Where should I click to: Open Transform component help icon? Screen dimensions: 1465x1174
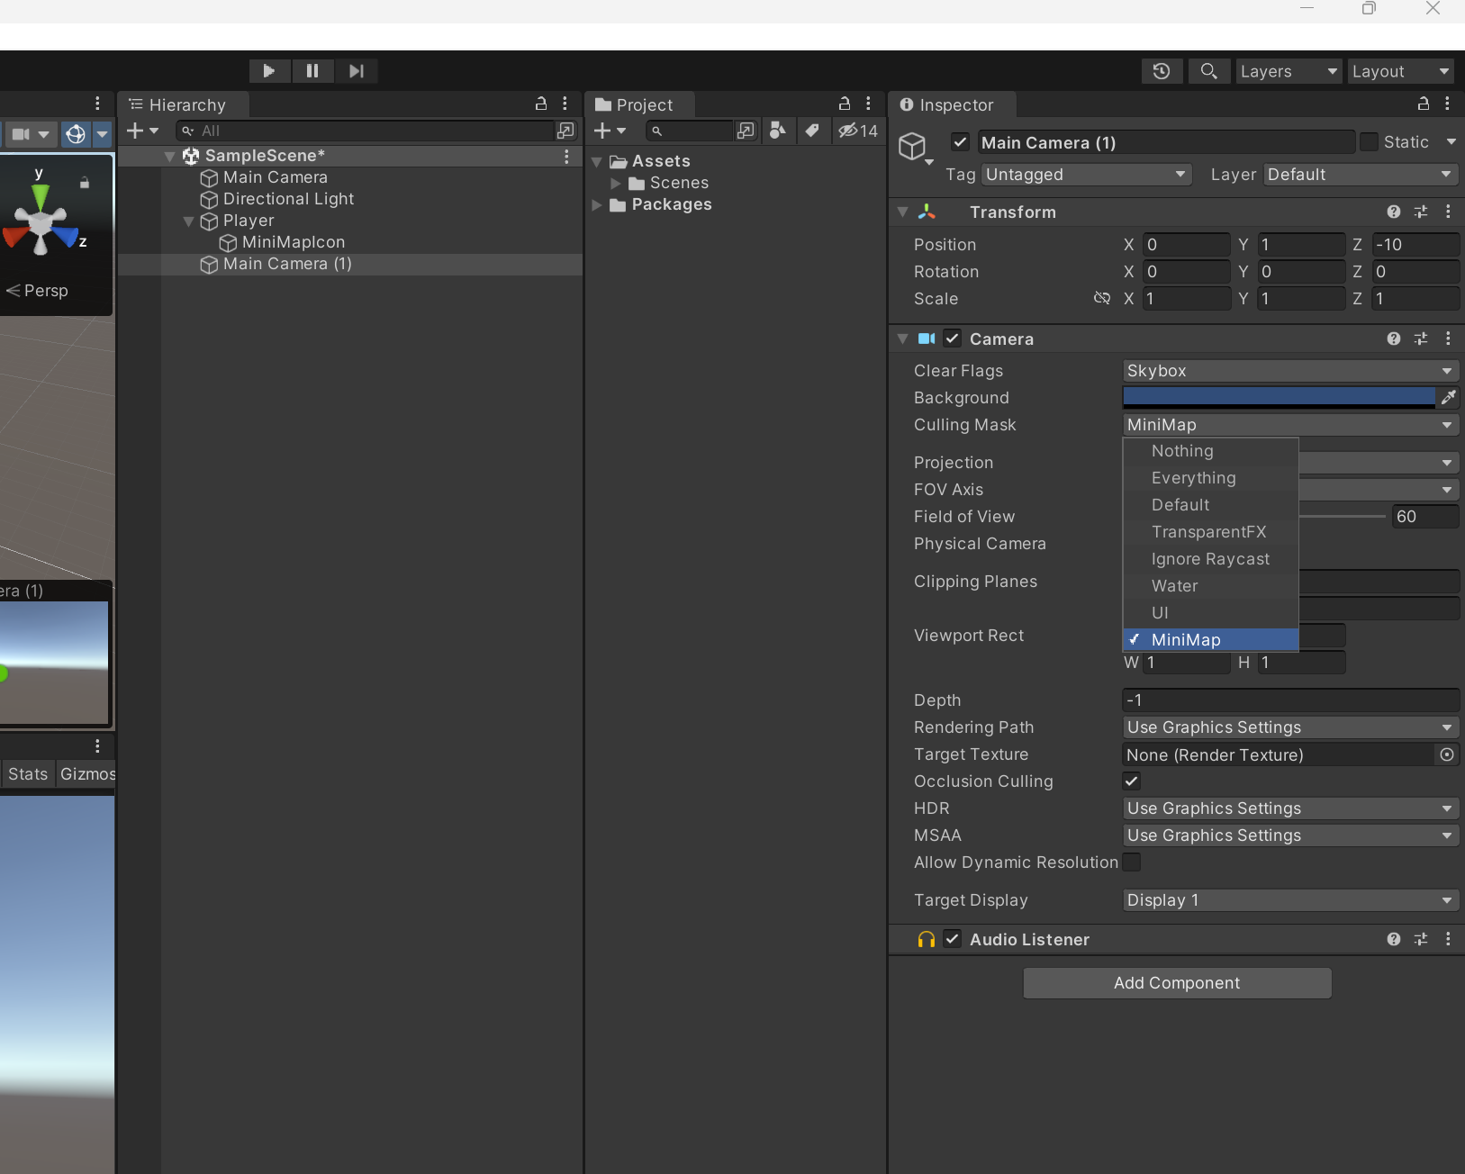pyautogui.click(x=1394, y=212)
